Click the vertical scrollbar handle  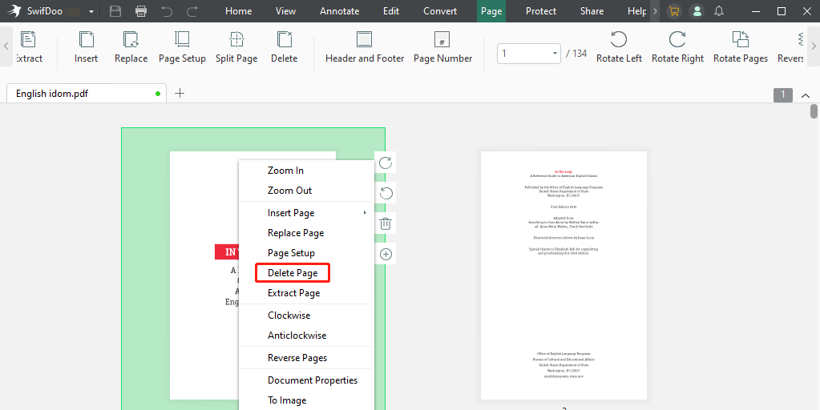coord(814,112)
